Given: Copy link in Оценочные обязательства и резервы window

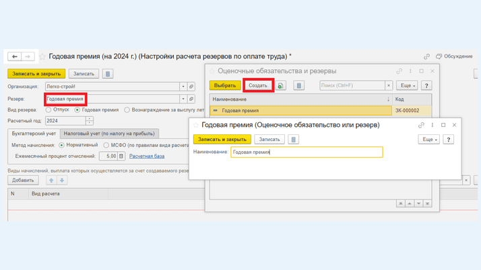Looking at the screenshot, I should click(399, 71).
